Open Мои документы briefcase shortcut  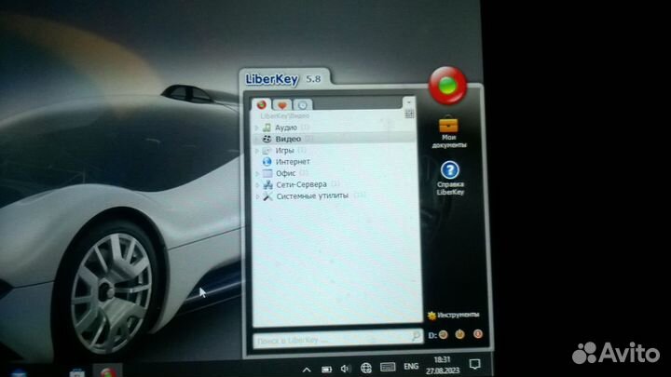[x=449, y=127]
